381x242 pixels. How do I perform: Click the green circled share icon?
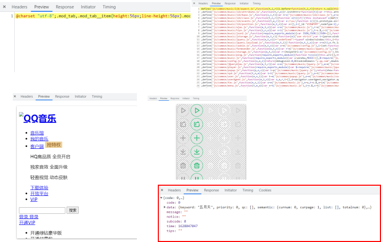197,124
